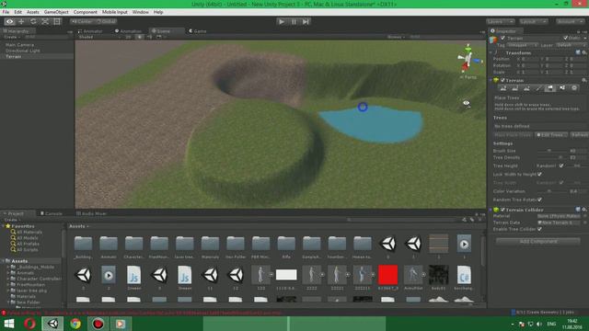
Task: Collapse the Transform component foldout
Action: tap(491, 52)
